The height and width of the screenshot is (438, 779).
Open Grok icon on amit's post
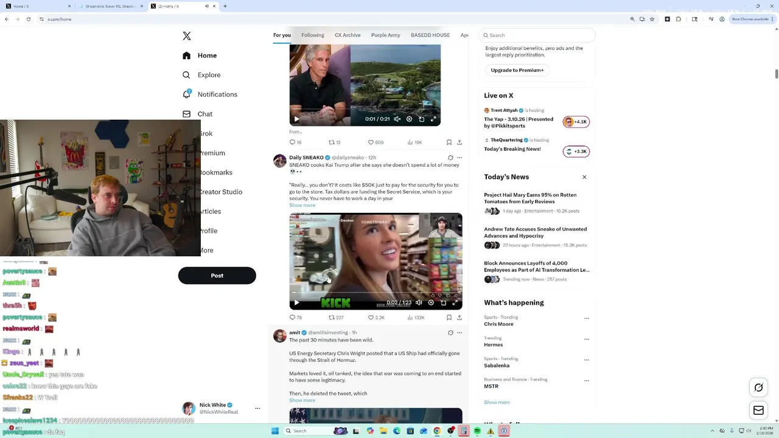pos(450,333)
